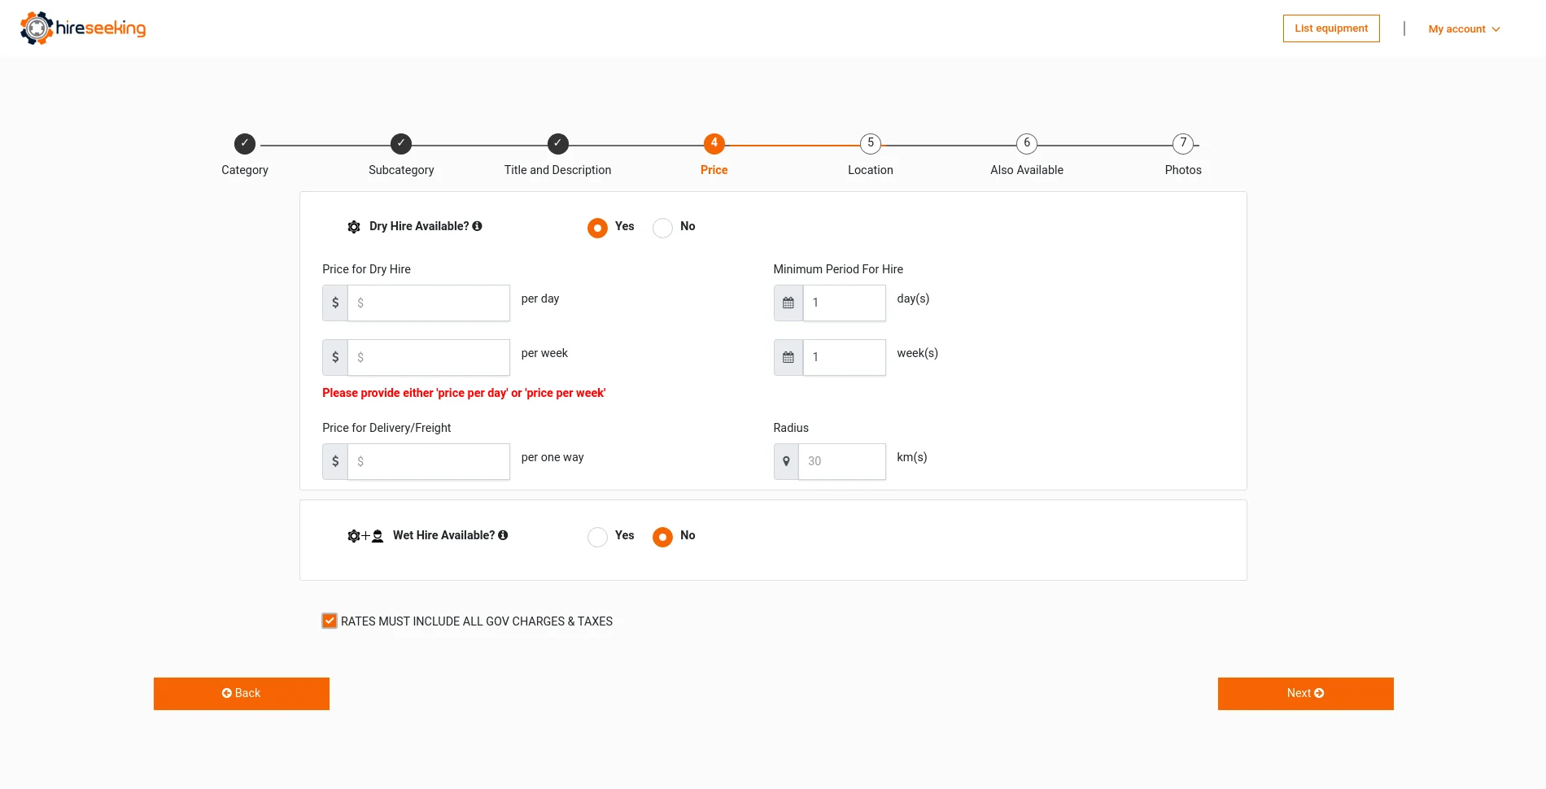Click the dollar icon for Delivery/Freight price
1546x789 pixels.
pyautogui.click(x=335, y=461)
